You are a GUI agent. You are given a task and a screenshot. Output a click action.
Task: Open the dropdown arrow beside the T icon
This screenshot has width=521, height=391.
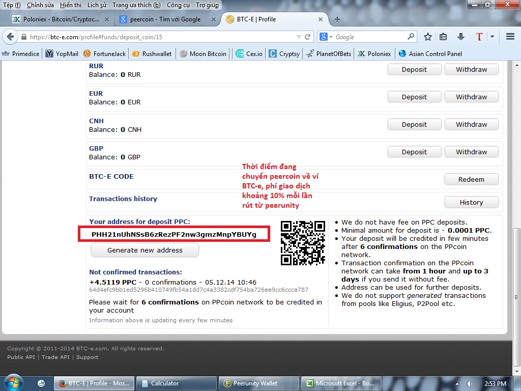492,37
